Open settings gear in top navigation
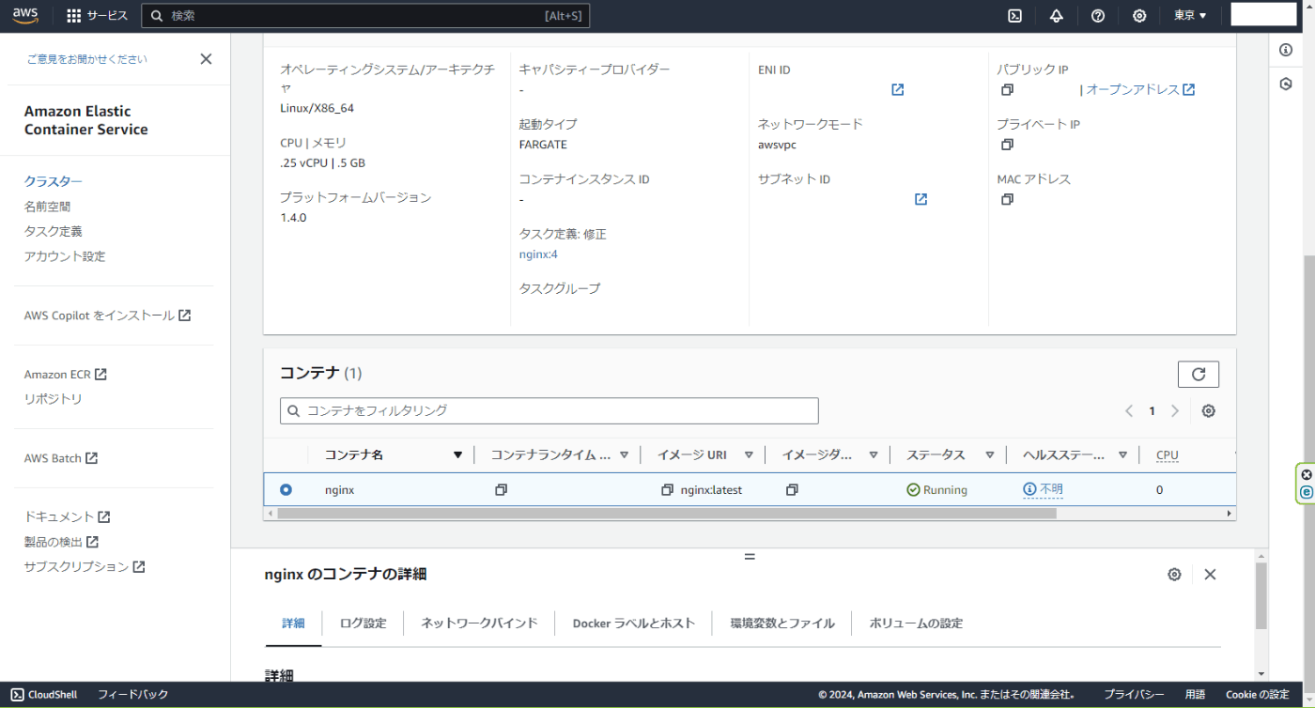The width and height of the screenshot is (1315, 708). click(1139, 16)
